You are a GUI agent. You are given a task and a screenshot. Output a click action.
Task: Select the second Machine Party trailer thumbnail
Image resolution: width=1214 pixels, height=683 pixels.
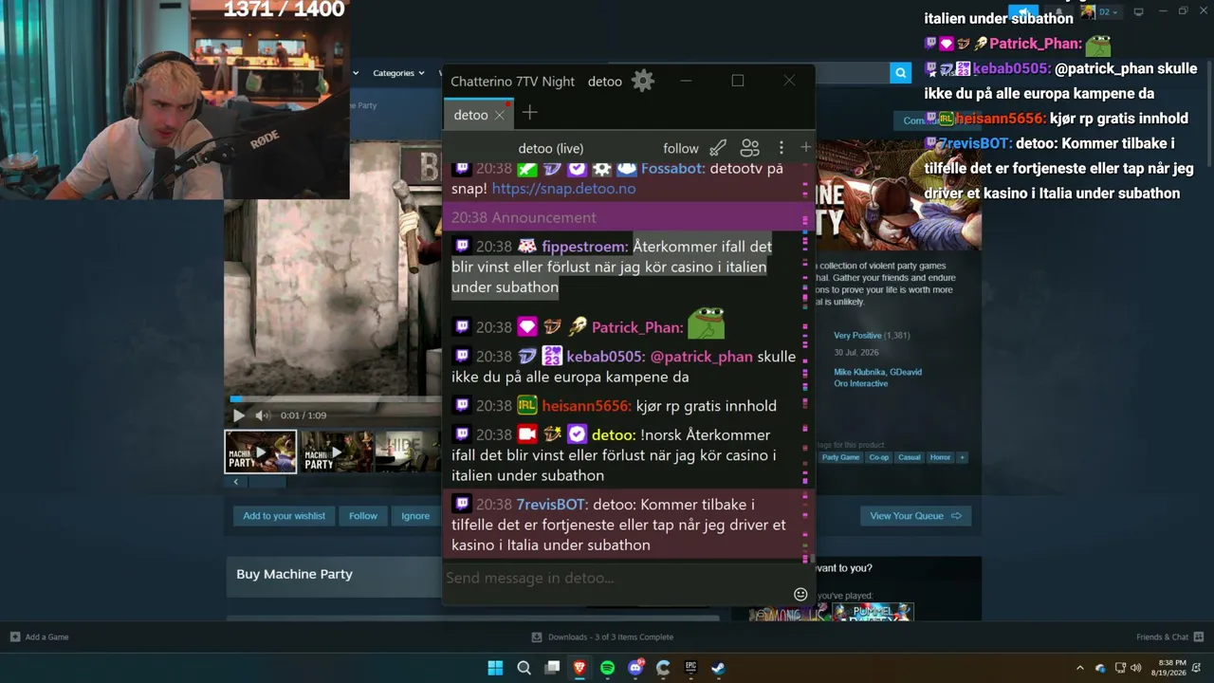click(337, 452)
